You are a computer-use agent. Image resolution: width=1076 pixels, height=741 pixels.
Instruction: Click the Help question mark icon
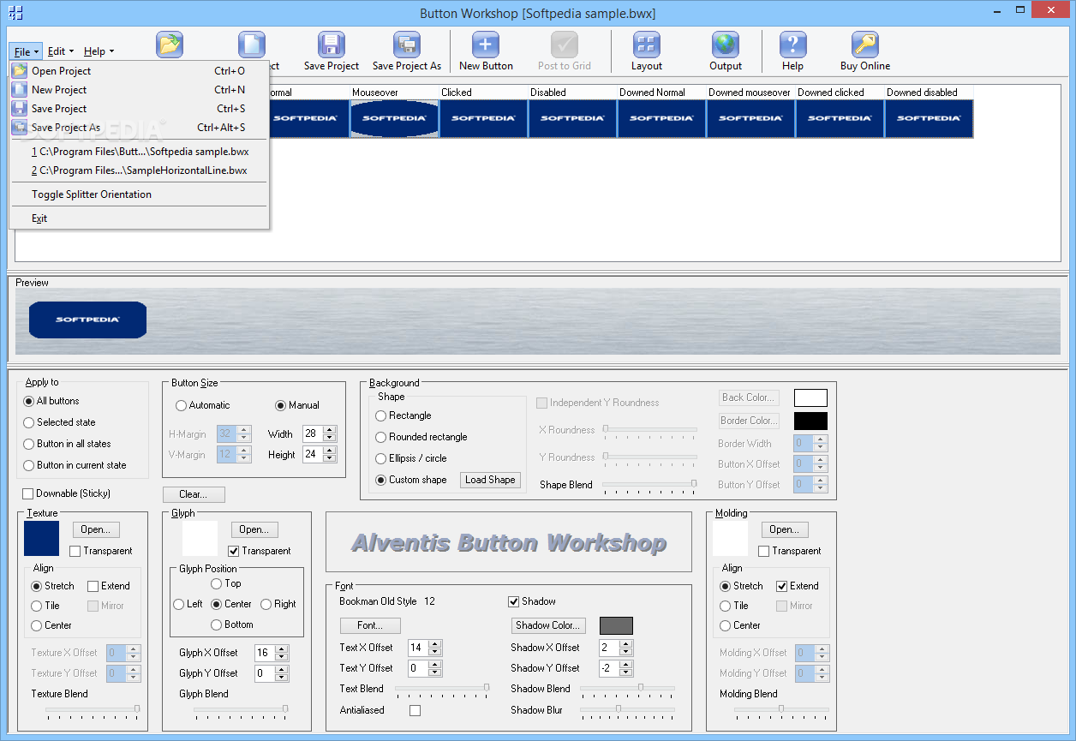pyautogui.click(x=793, y=45)
